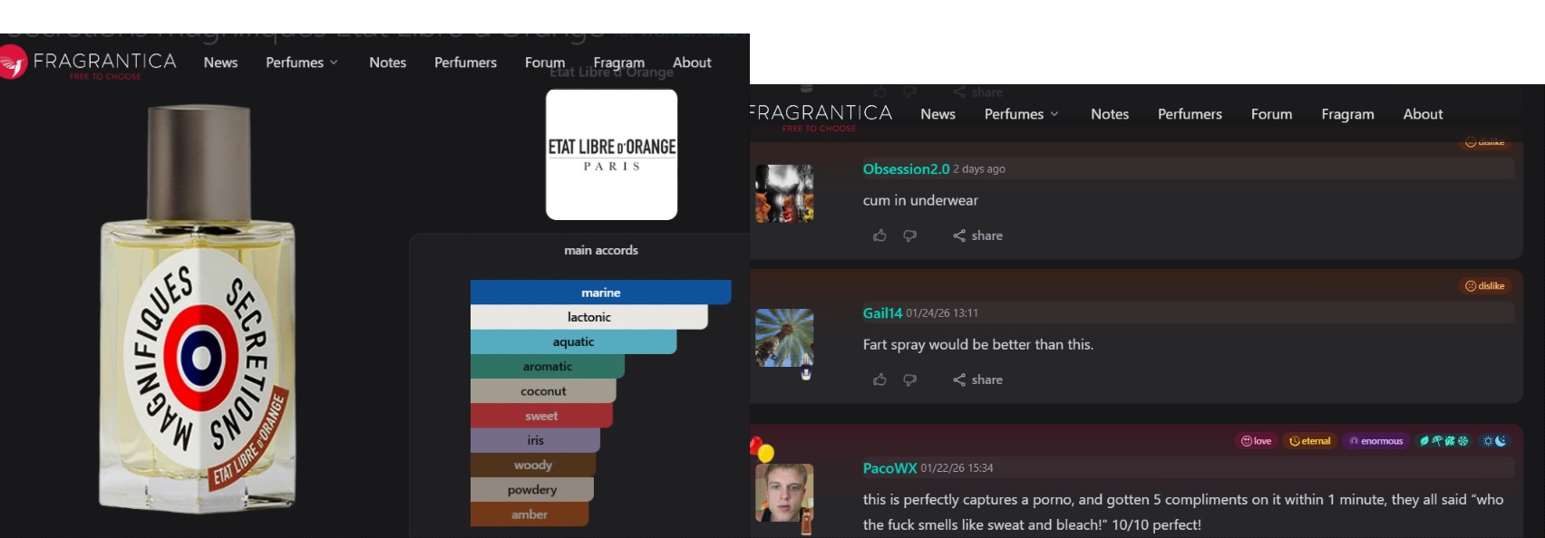Like Gail14's review with thumbs-up

[879, 379]
